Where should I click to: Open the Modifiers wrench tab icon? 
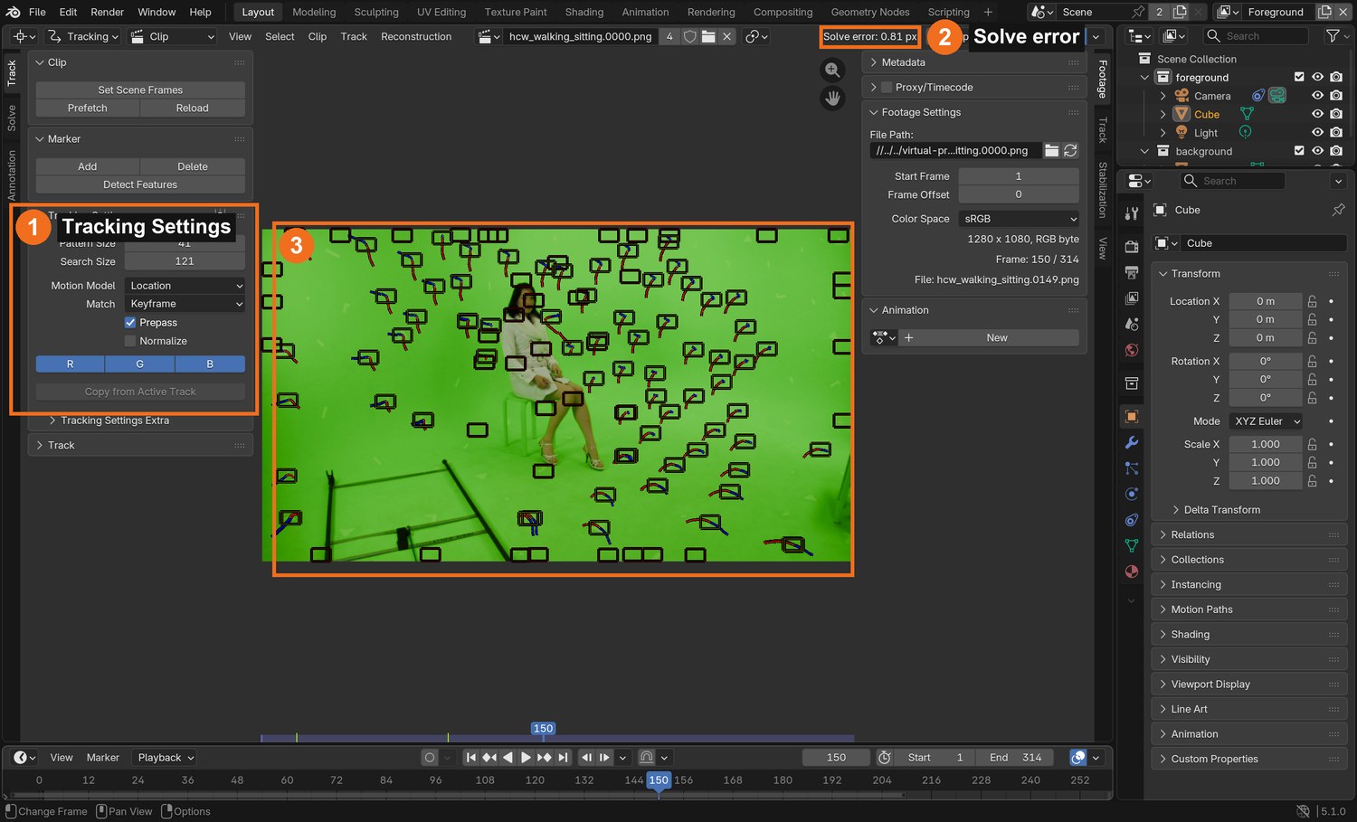point(1132,442)
